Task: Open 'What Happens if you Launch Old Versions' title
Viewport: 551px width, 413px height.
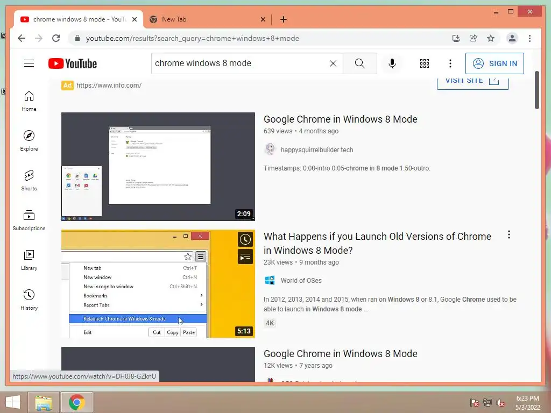Action: click(x=377, y=243)
